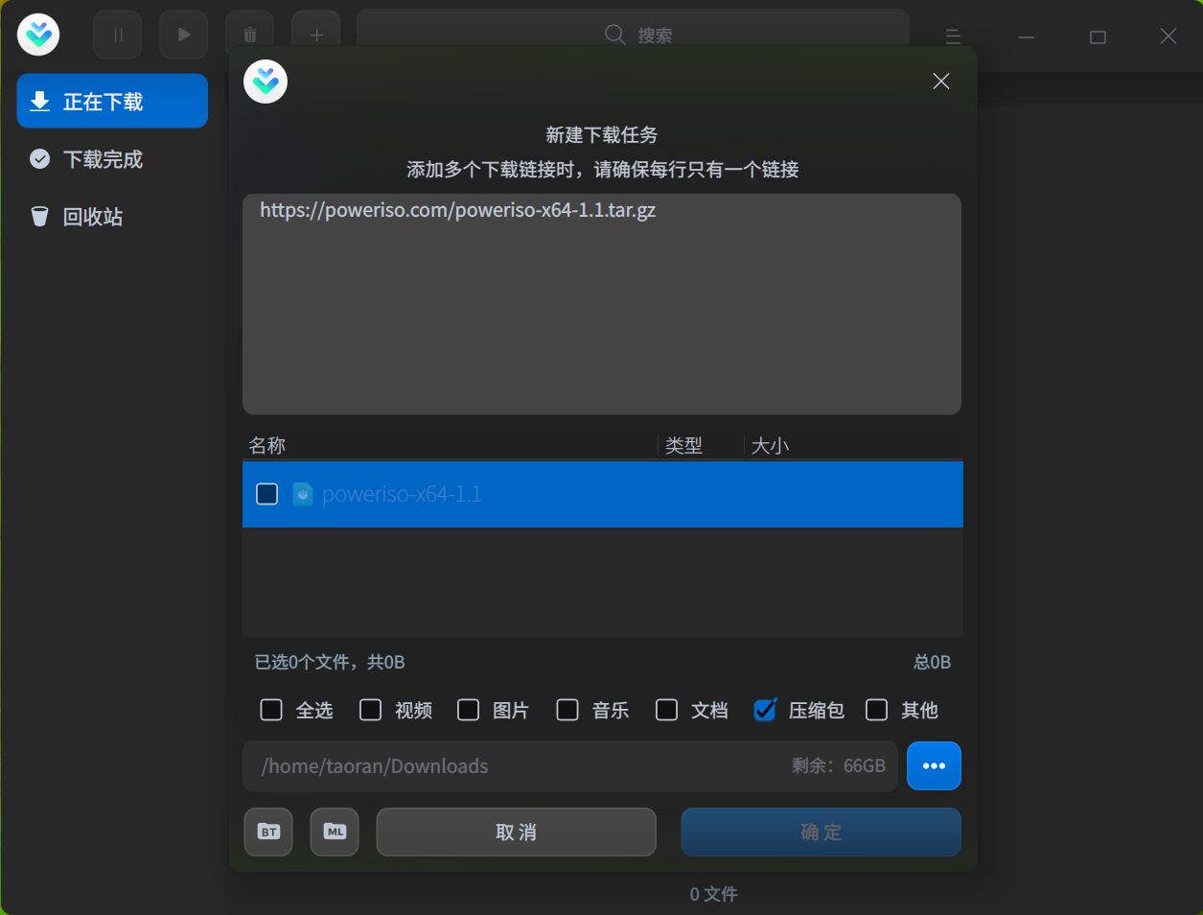Screen dimensions: 1203x915
Task: Uncheck the 压缩包 archive filter checkbox
Action: 763,710
